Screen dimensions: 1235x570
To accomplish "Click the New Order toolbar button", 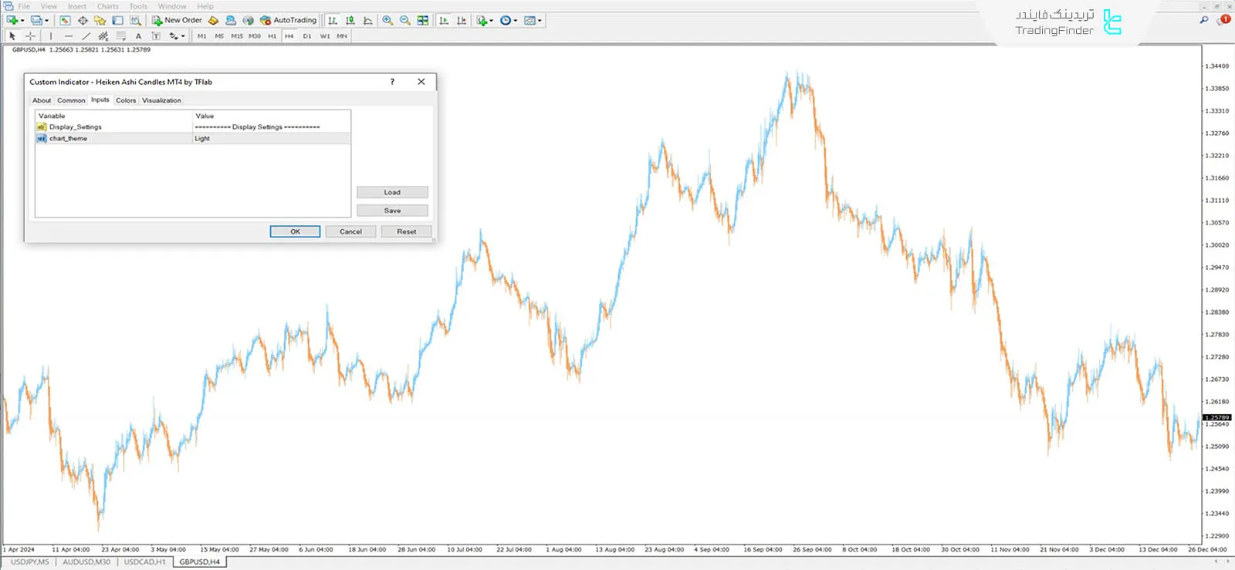I will [177, 20].
